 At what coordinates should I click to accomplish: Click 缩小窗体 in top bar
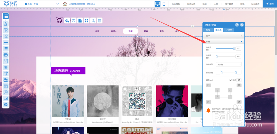point(229,4)
